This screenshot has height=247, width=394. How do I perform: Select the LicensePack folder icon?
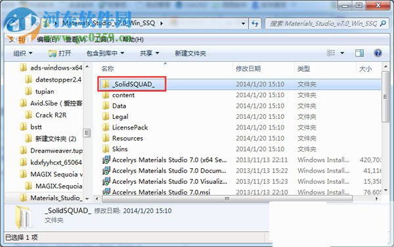click(x=106, y=127)
